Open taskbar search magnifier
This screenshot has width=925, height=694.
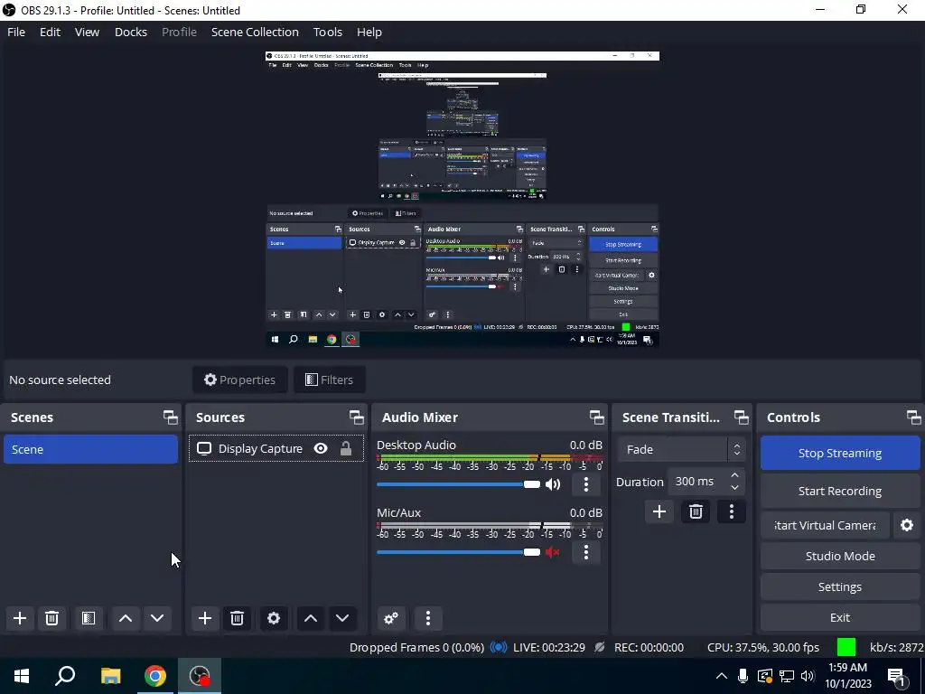pyautogui.click(x=65, y=676)
